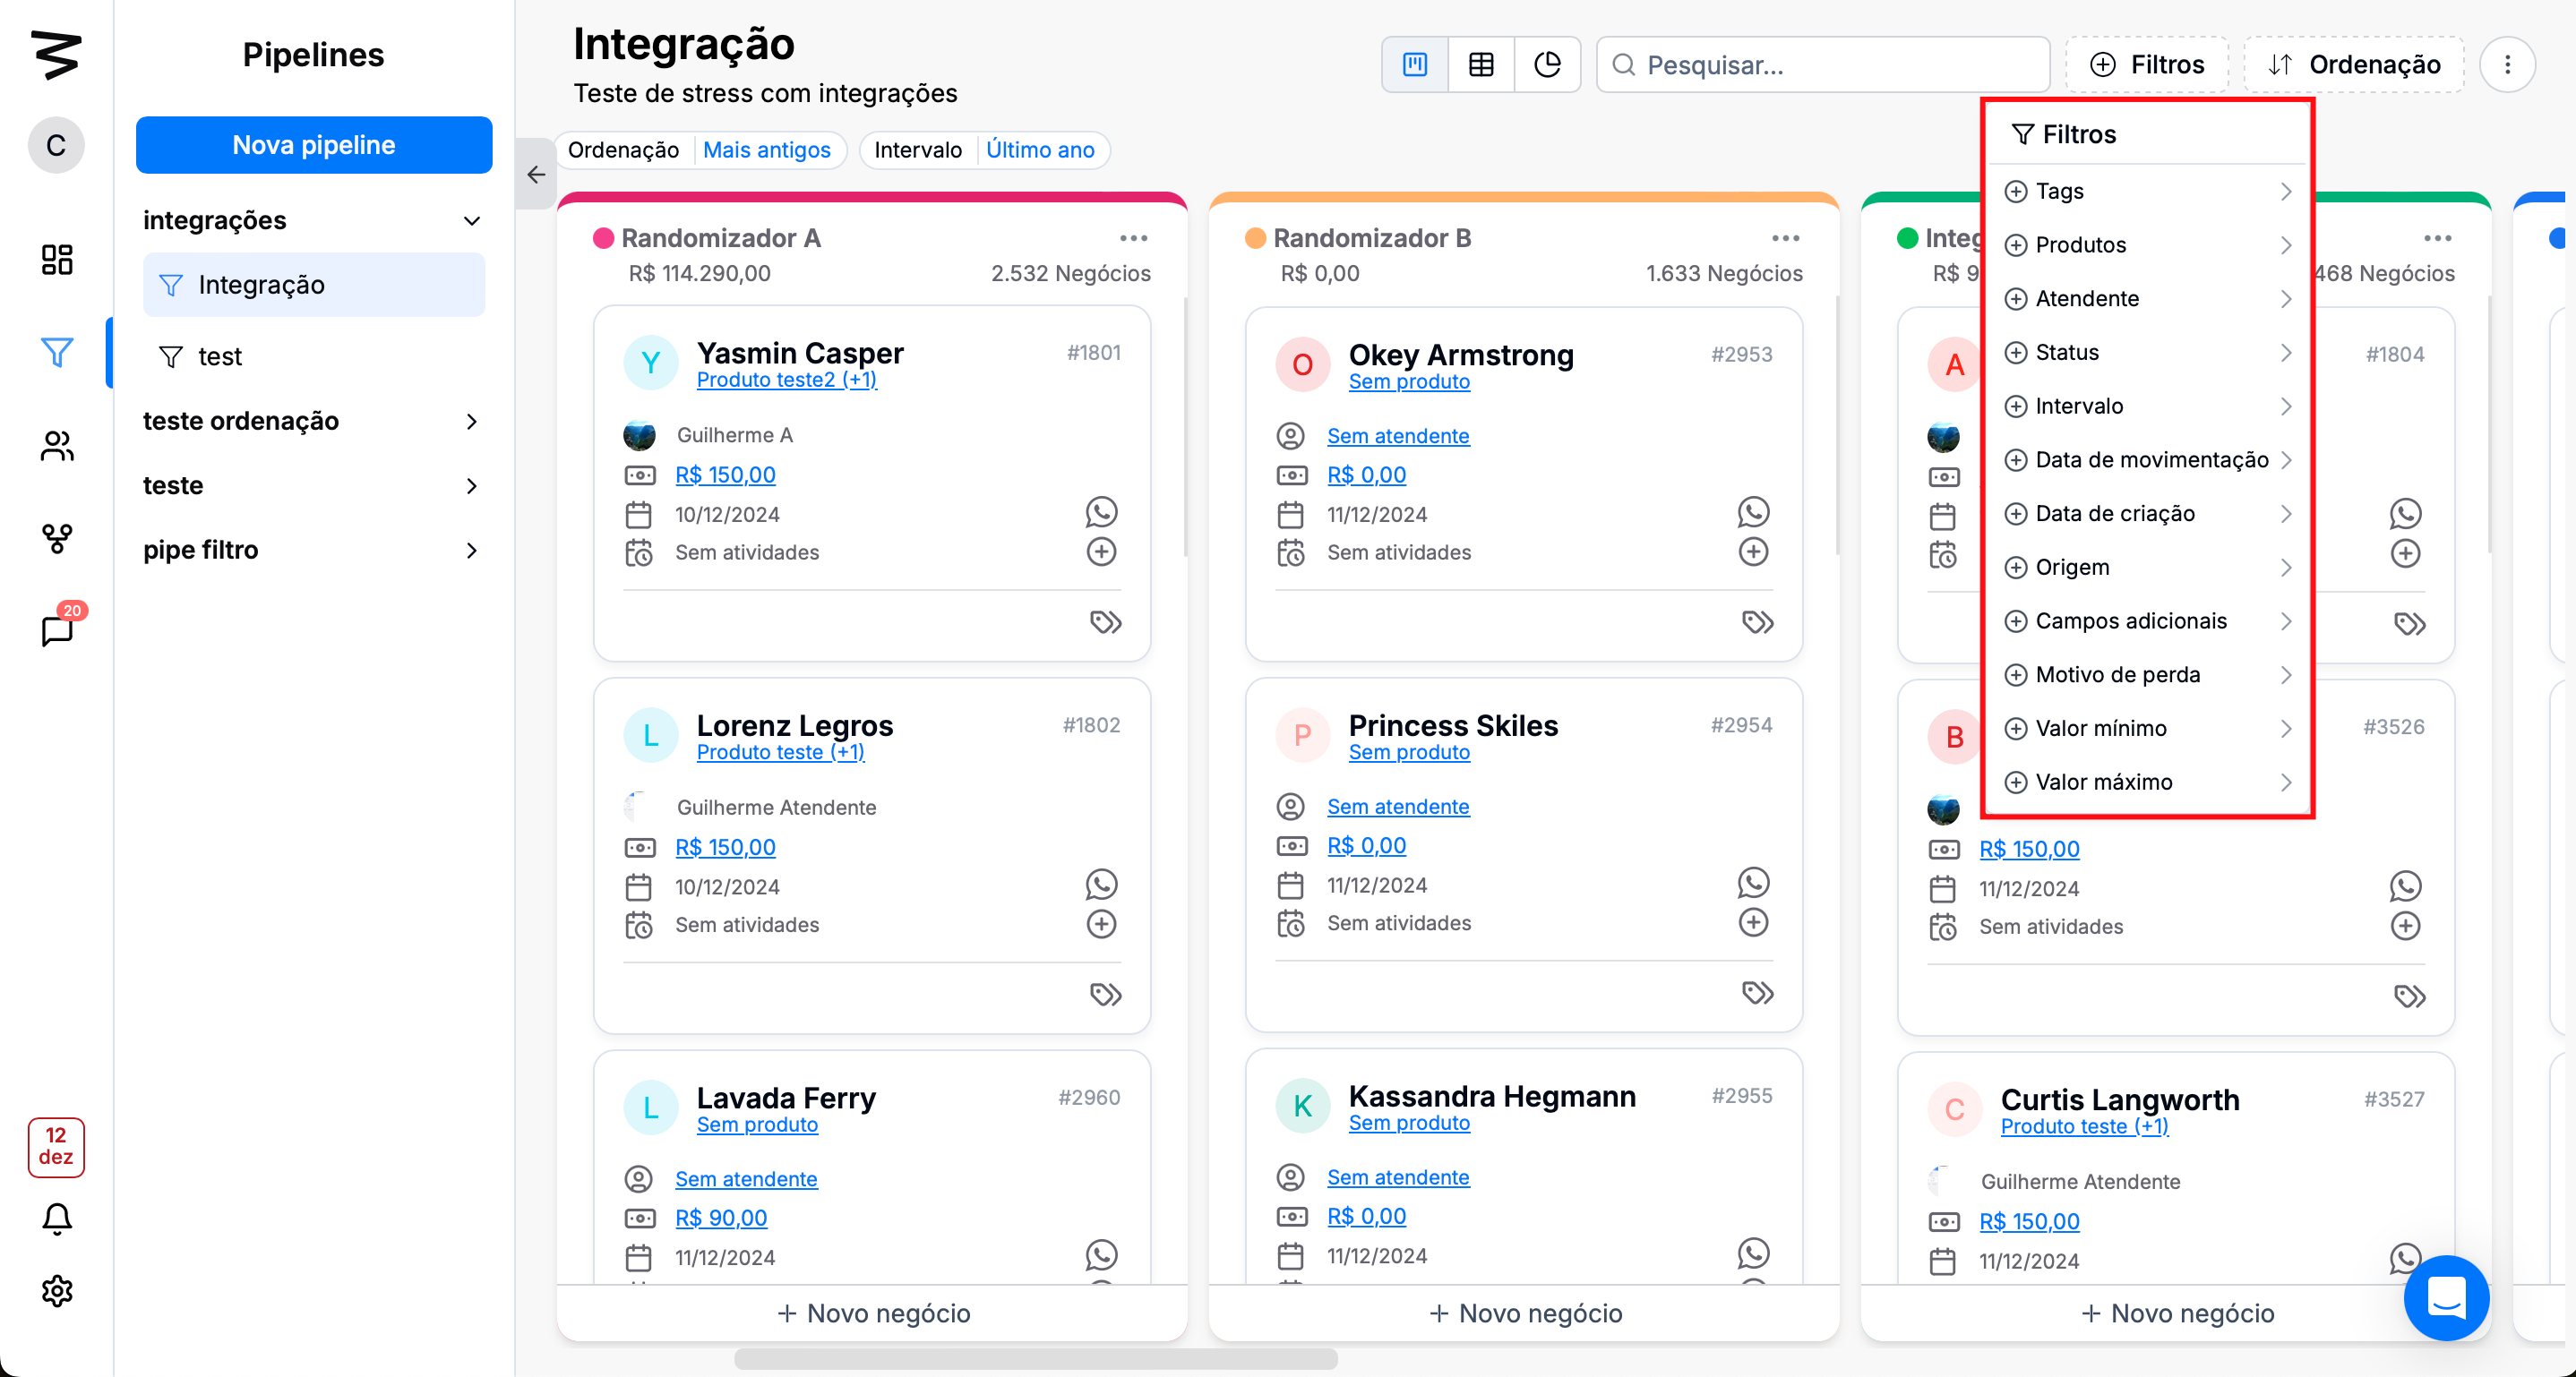Switch to table view
This screenshot has height=1377, width=2576.
[1480, 65]
